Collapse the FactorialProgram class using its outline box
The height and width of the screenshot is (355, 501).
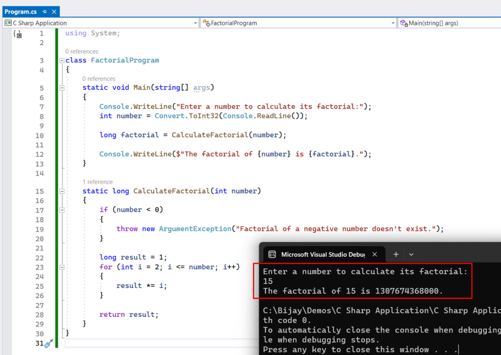pos(62,60)
